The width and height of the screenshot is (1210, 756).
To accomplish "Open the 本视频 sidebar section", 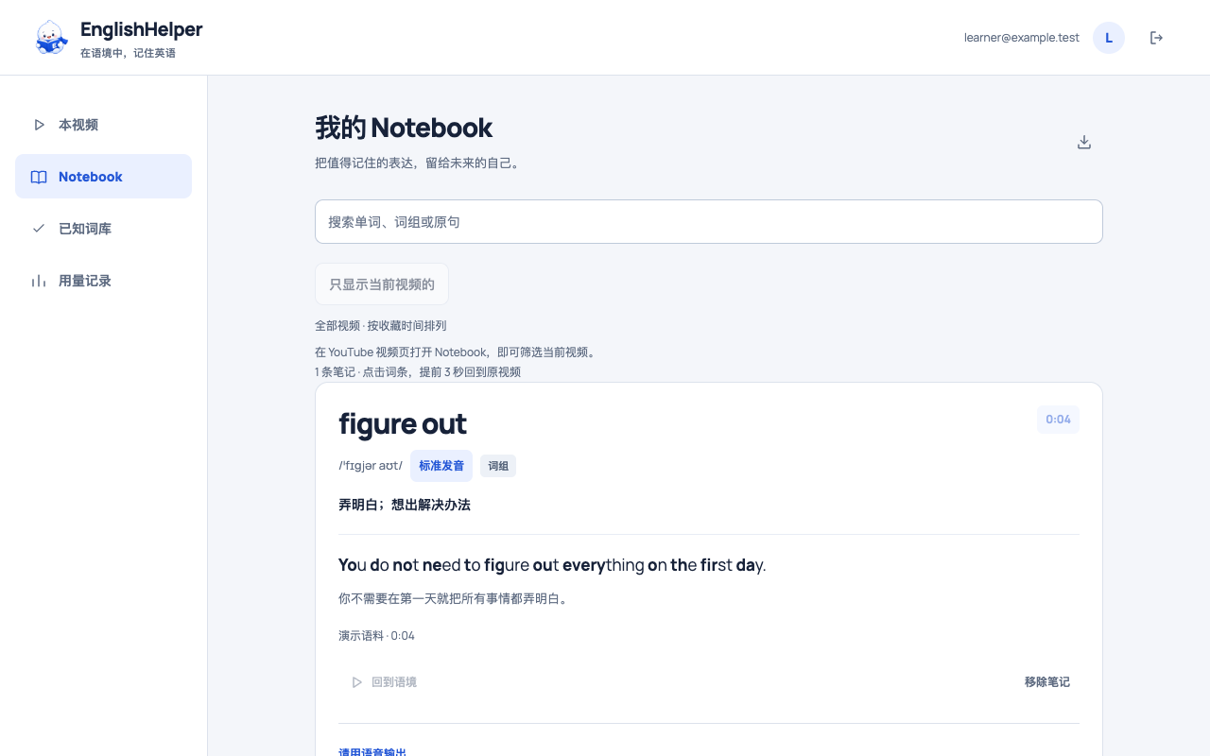I will click(x=103, y=125).
